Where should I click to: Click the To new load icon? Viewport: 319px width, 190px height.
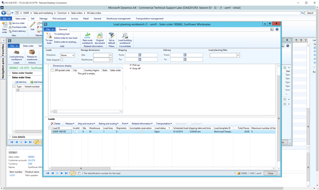pos(49,36)
